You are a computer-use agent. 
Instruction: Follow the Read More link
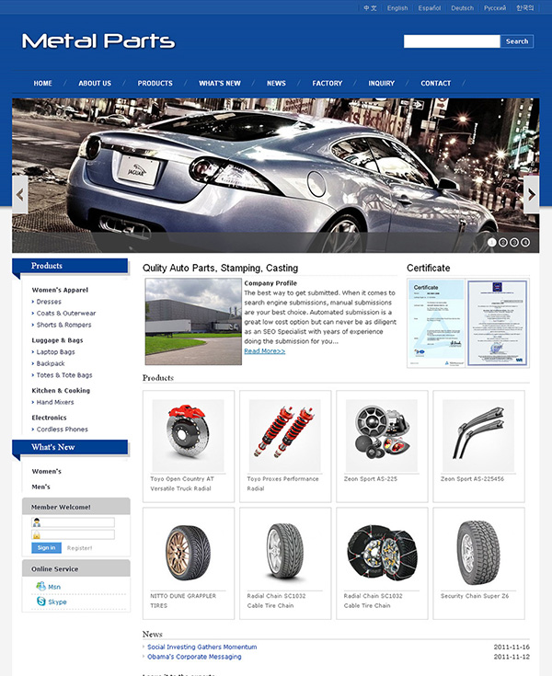264,351
